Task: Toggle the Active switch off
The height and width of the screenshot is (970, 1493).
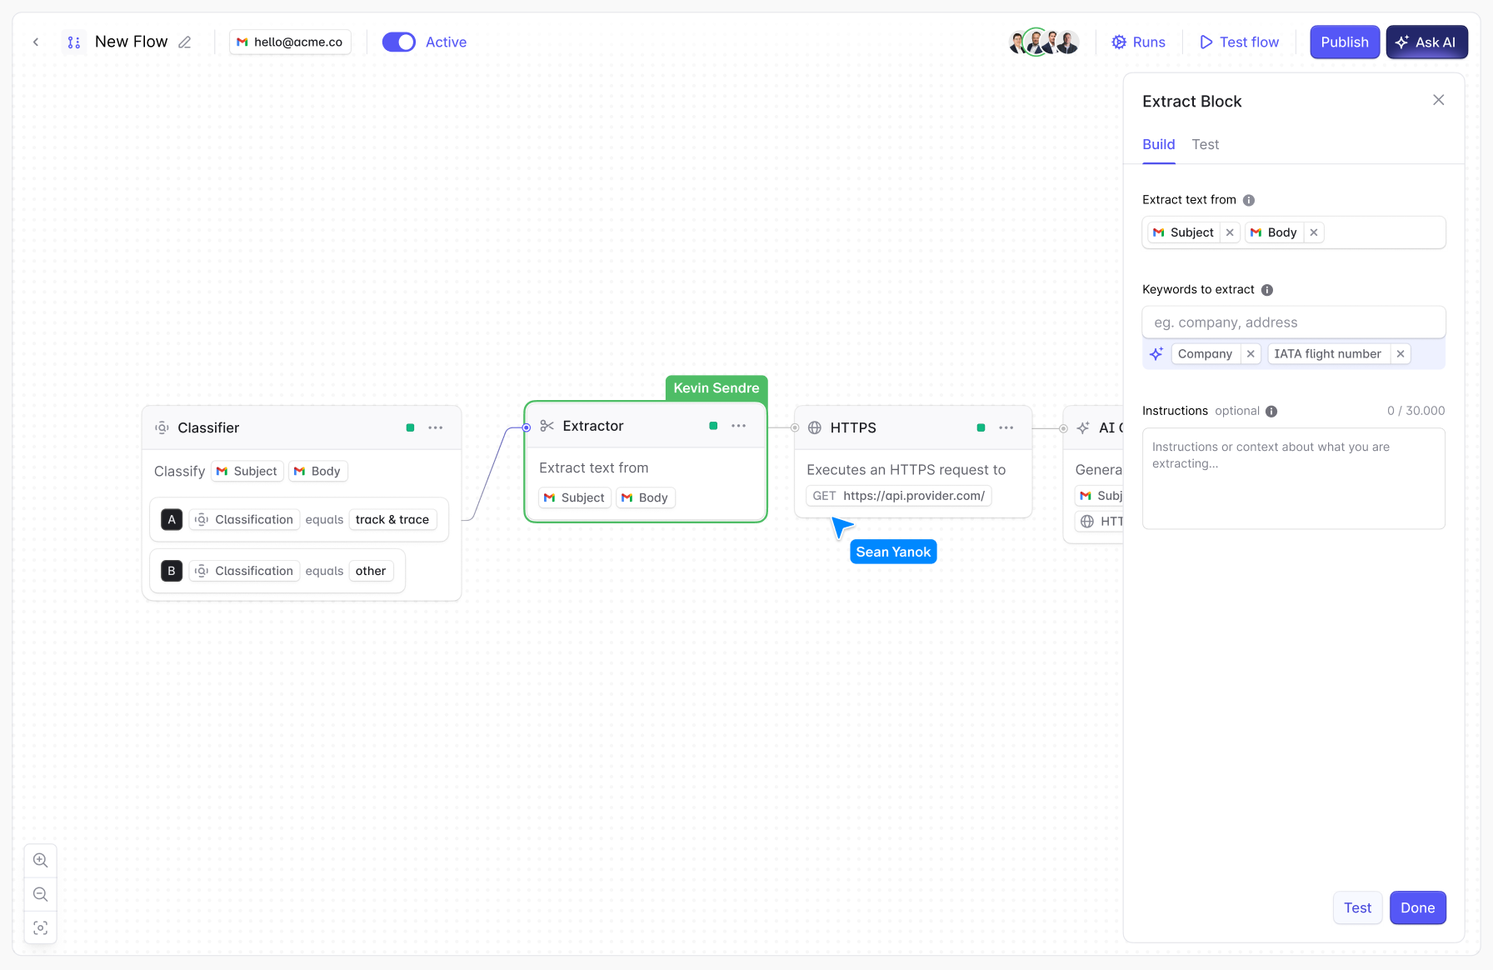Action: coord(399,42)
